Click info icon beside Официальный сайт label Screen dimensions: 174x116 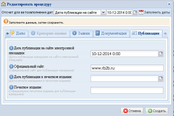click(x=11, y=66)
